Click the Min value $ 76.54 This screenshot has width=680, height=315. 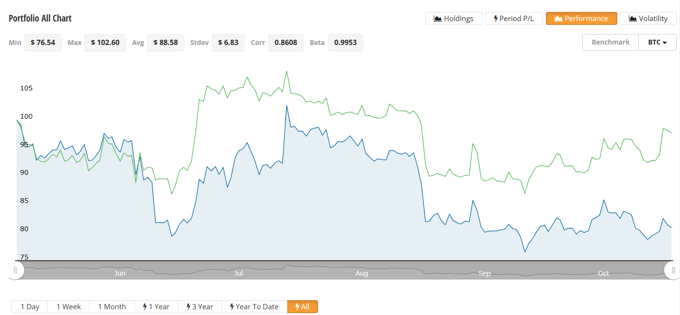(43, 43)
